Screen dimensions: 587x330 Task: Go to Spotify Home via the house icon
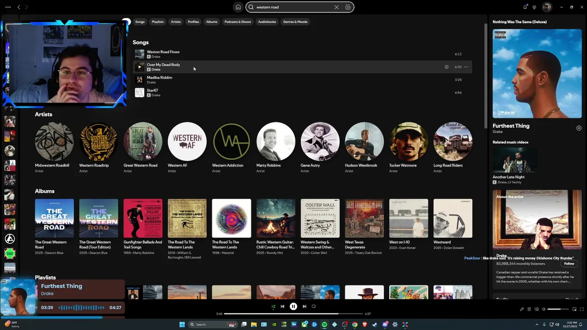pos(238,7)
